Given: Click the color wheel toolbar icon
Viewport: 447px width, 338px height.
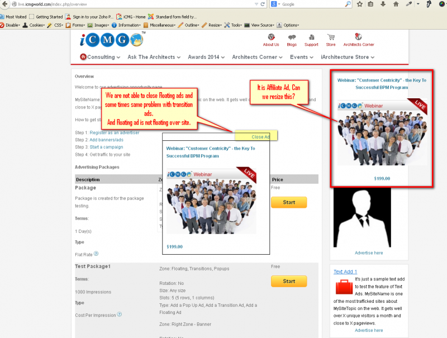Looking at the screenshot, I should click(442, 4).
